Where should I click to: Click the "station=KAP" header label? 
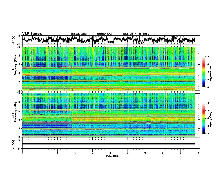104,34
